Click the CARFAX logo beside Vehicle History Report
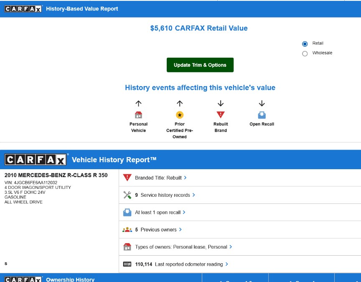The image size is (361, 282). click(36, 159)
